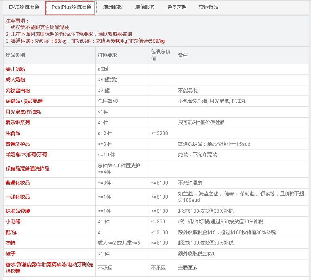Click the 月光宝盒/排油丸 category name
The image size is (311, 280).
pos(23,112)
